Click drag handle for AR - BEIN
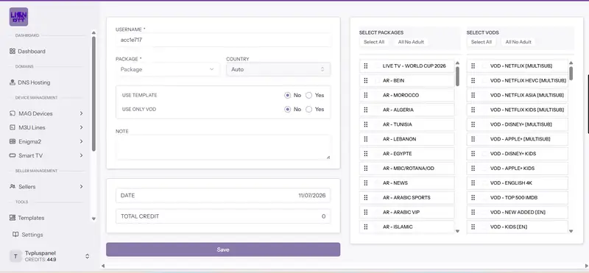 [366, 80]
